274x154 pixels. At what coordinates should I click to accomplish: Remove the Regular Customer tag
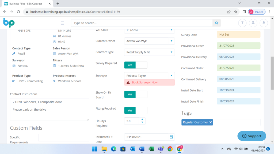211,122
